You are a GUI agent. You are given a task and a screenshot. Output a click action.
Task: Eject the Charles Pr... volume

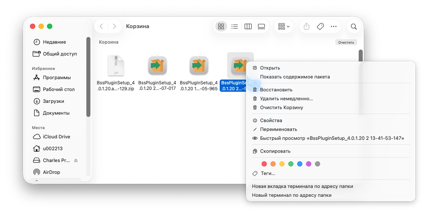76,161
